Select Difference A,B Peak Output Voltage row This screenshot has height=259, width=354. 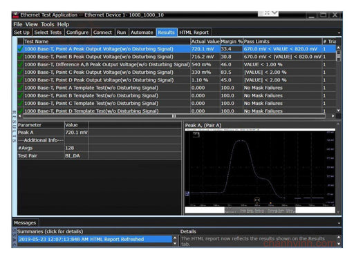pos(176,64)
